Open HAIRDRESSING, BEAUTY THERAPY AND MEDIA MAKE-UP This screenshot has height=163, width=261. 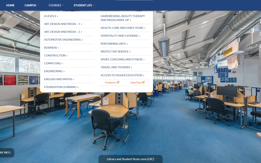pos(123,18)
